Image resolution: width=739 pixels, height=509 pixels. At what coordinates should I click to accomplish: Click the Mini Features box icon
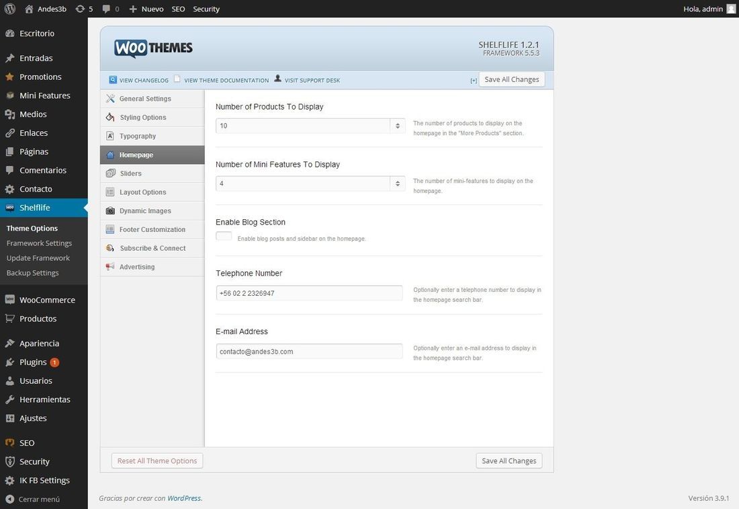pos(9,95)
